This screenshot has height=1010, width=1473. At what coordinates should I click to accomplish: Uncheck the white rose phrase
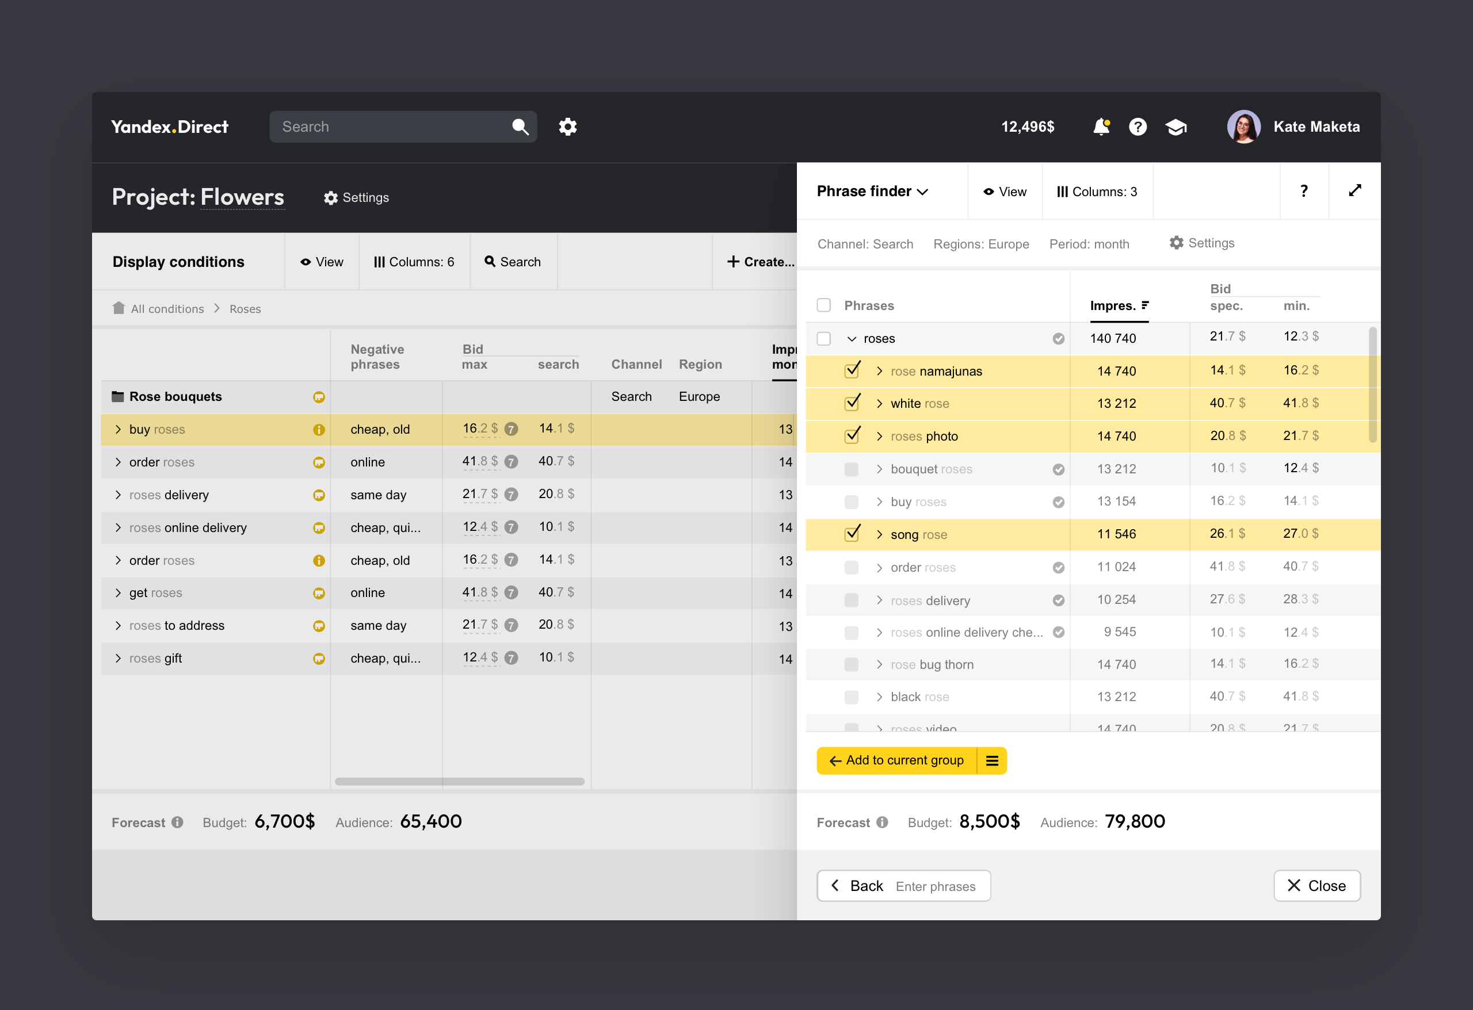(x=852, y=403)
